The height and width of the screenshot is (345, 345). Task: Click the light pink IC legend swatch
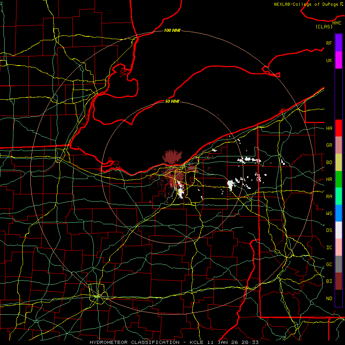tap(338, 247)
